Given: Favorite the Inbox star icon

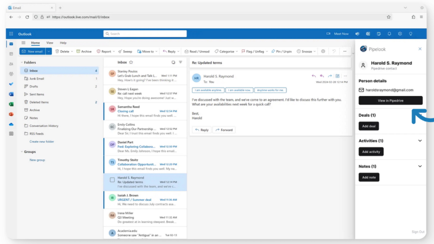Looking at the screenshot, I should pos(131,63).
